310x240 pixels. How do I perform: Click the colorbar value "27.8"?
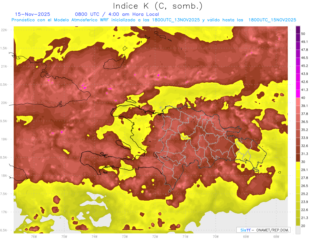pyautogui.click(x=304, y=178)
